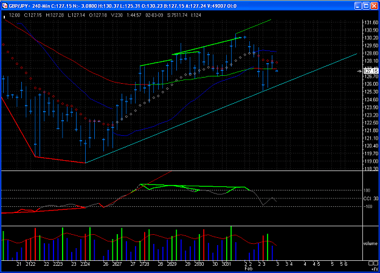This screenshot has width=380, height=273.
Task: Minimize the GBP/JPY chart window
Action: tap(358, 6)
